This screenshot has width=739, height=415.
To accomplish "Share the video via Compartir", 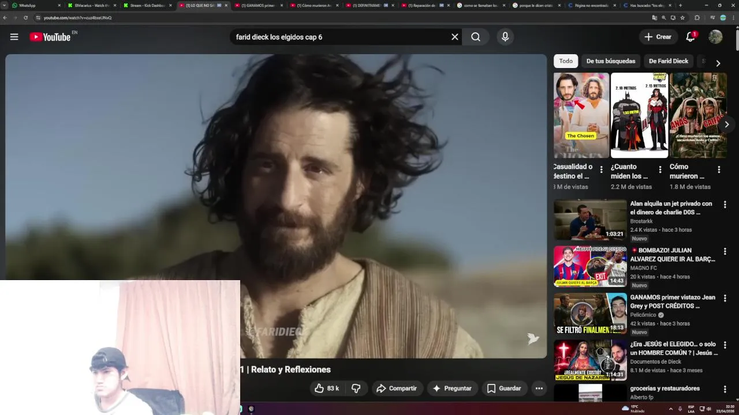I will 397,388.
